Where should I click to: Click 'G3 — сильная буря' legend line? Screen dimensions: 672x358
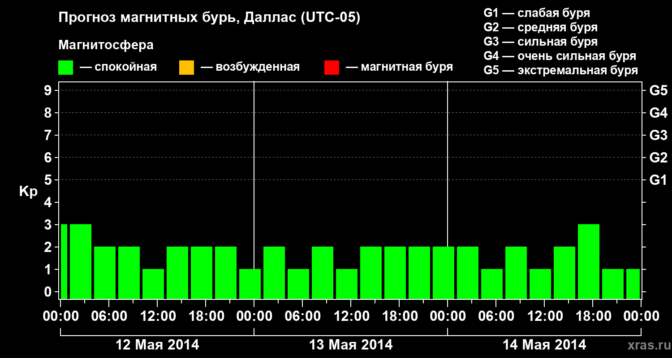click(540, 42)
